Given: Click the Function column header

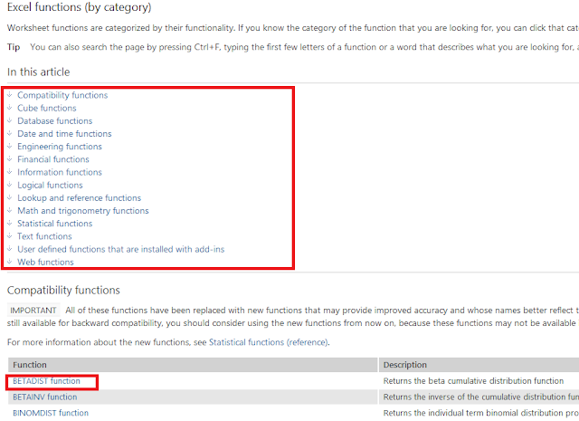Looking at the screenshot, I should pyautogui.click(x=193, y=365).
